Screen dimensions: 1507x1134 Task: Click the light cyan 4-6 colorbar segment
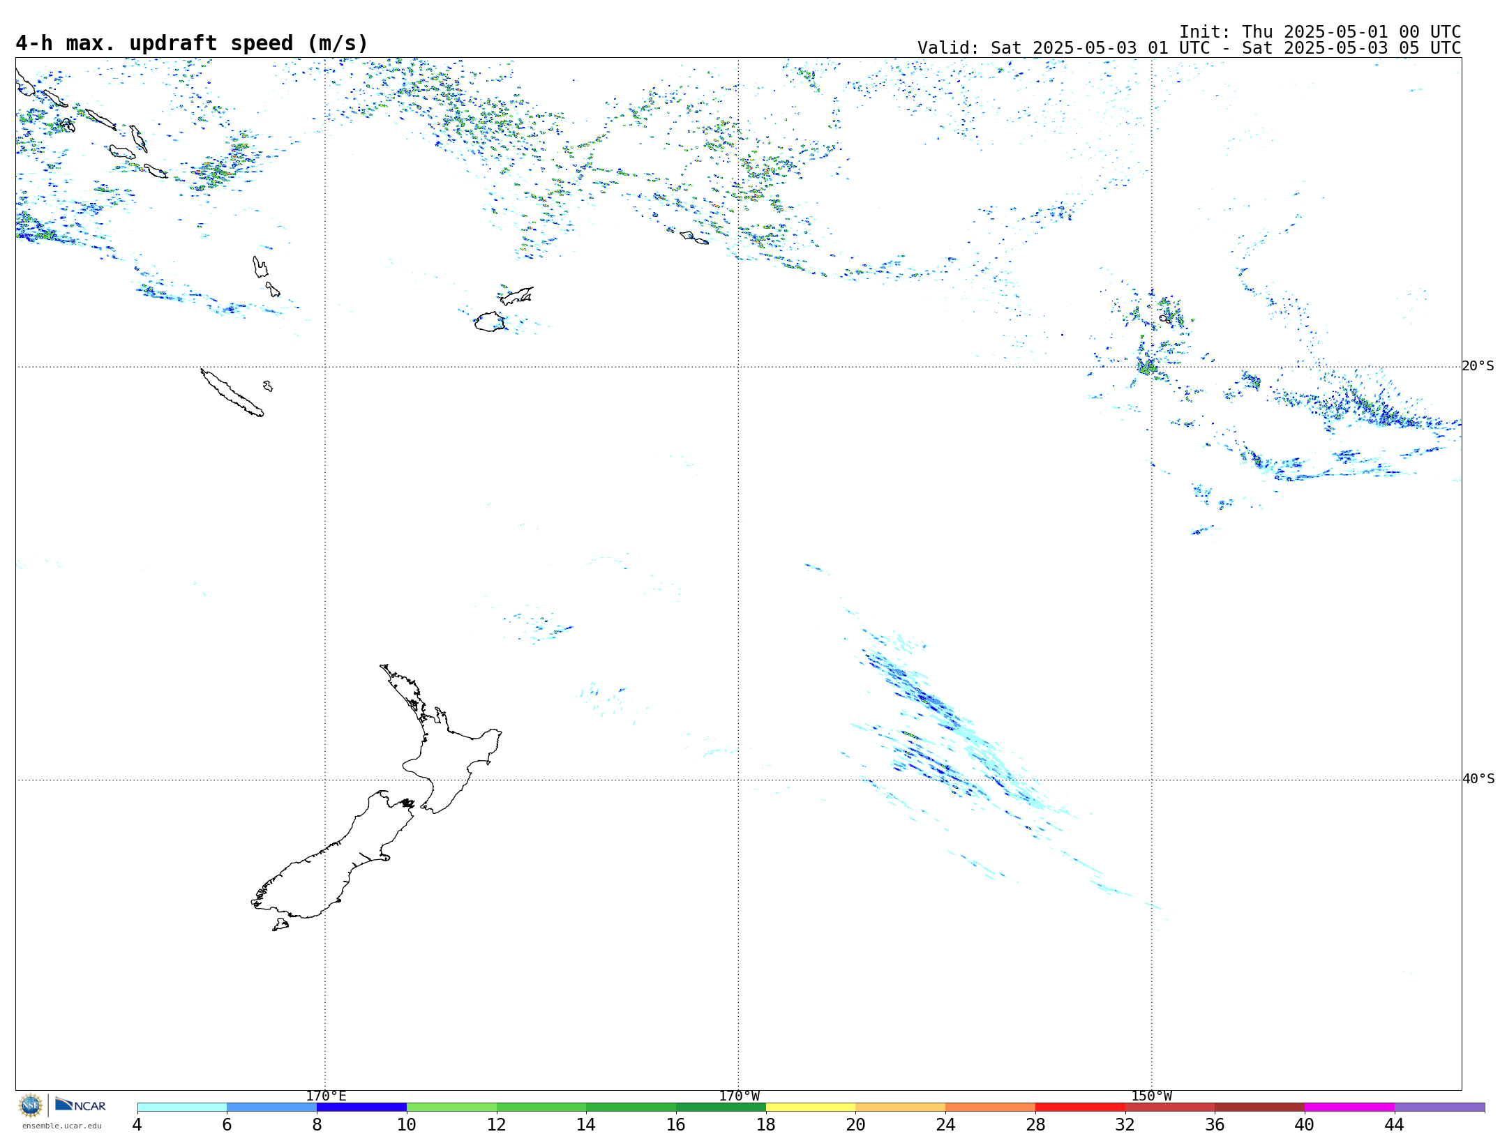pos(182,1107)
